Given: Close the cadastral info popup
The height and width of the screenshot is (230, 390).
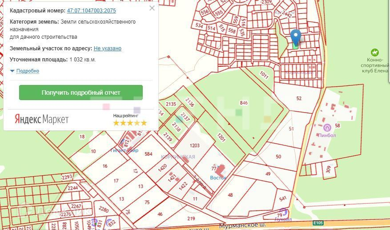Looking at the screenshot, I should 152,8.
